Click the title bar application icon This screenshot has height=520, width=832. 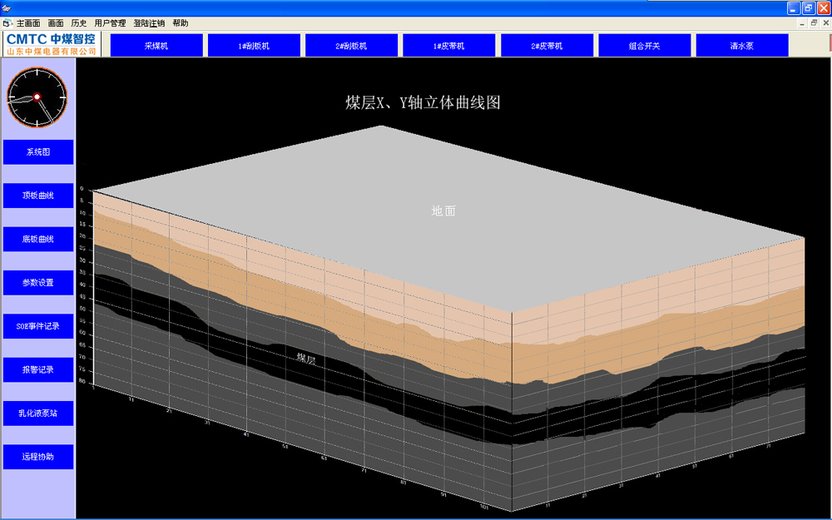[x=7, y=7]
